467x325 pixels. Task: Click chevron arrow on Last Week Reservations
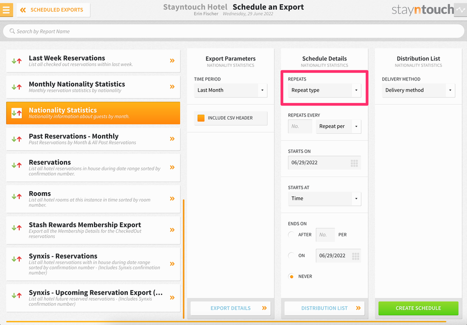(x=172, y=60)
